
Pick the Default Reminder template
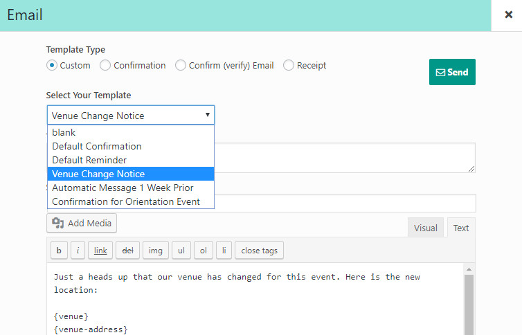tap(131, 160)
